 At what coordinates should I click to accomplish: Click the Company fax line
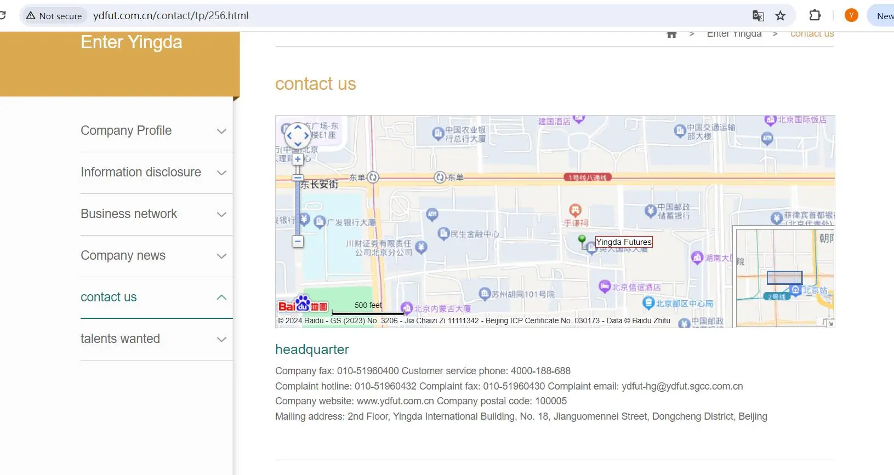click(x=423, y=371)
